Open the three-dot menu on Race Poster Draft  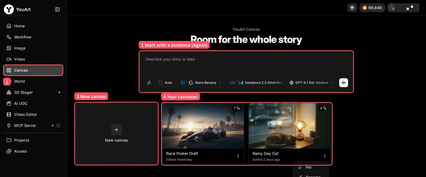(238, 156)
